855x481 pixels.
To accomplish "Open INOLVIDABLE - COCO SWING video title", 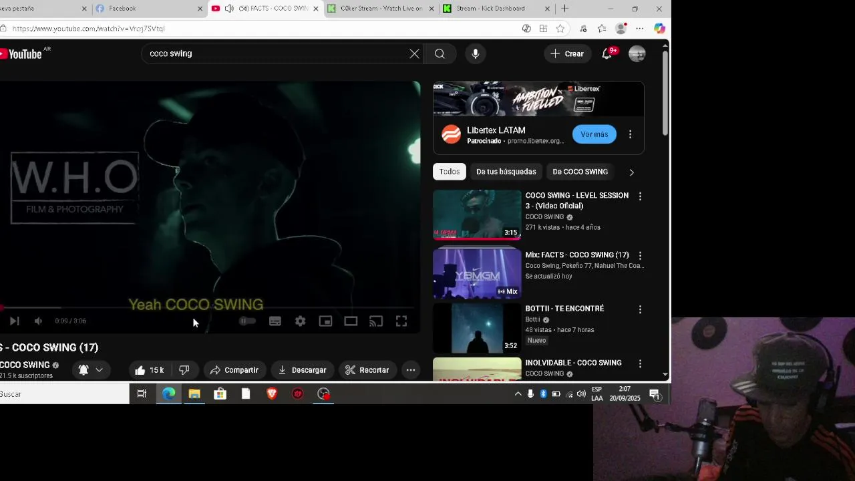I will pyautogui.click(x=573, y=363).
